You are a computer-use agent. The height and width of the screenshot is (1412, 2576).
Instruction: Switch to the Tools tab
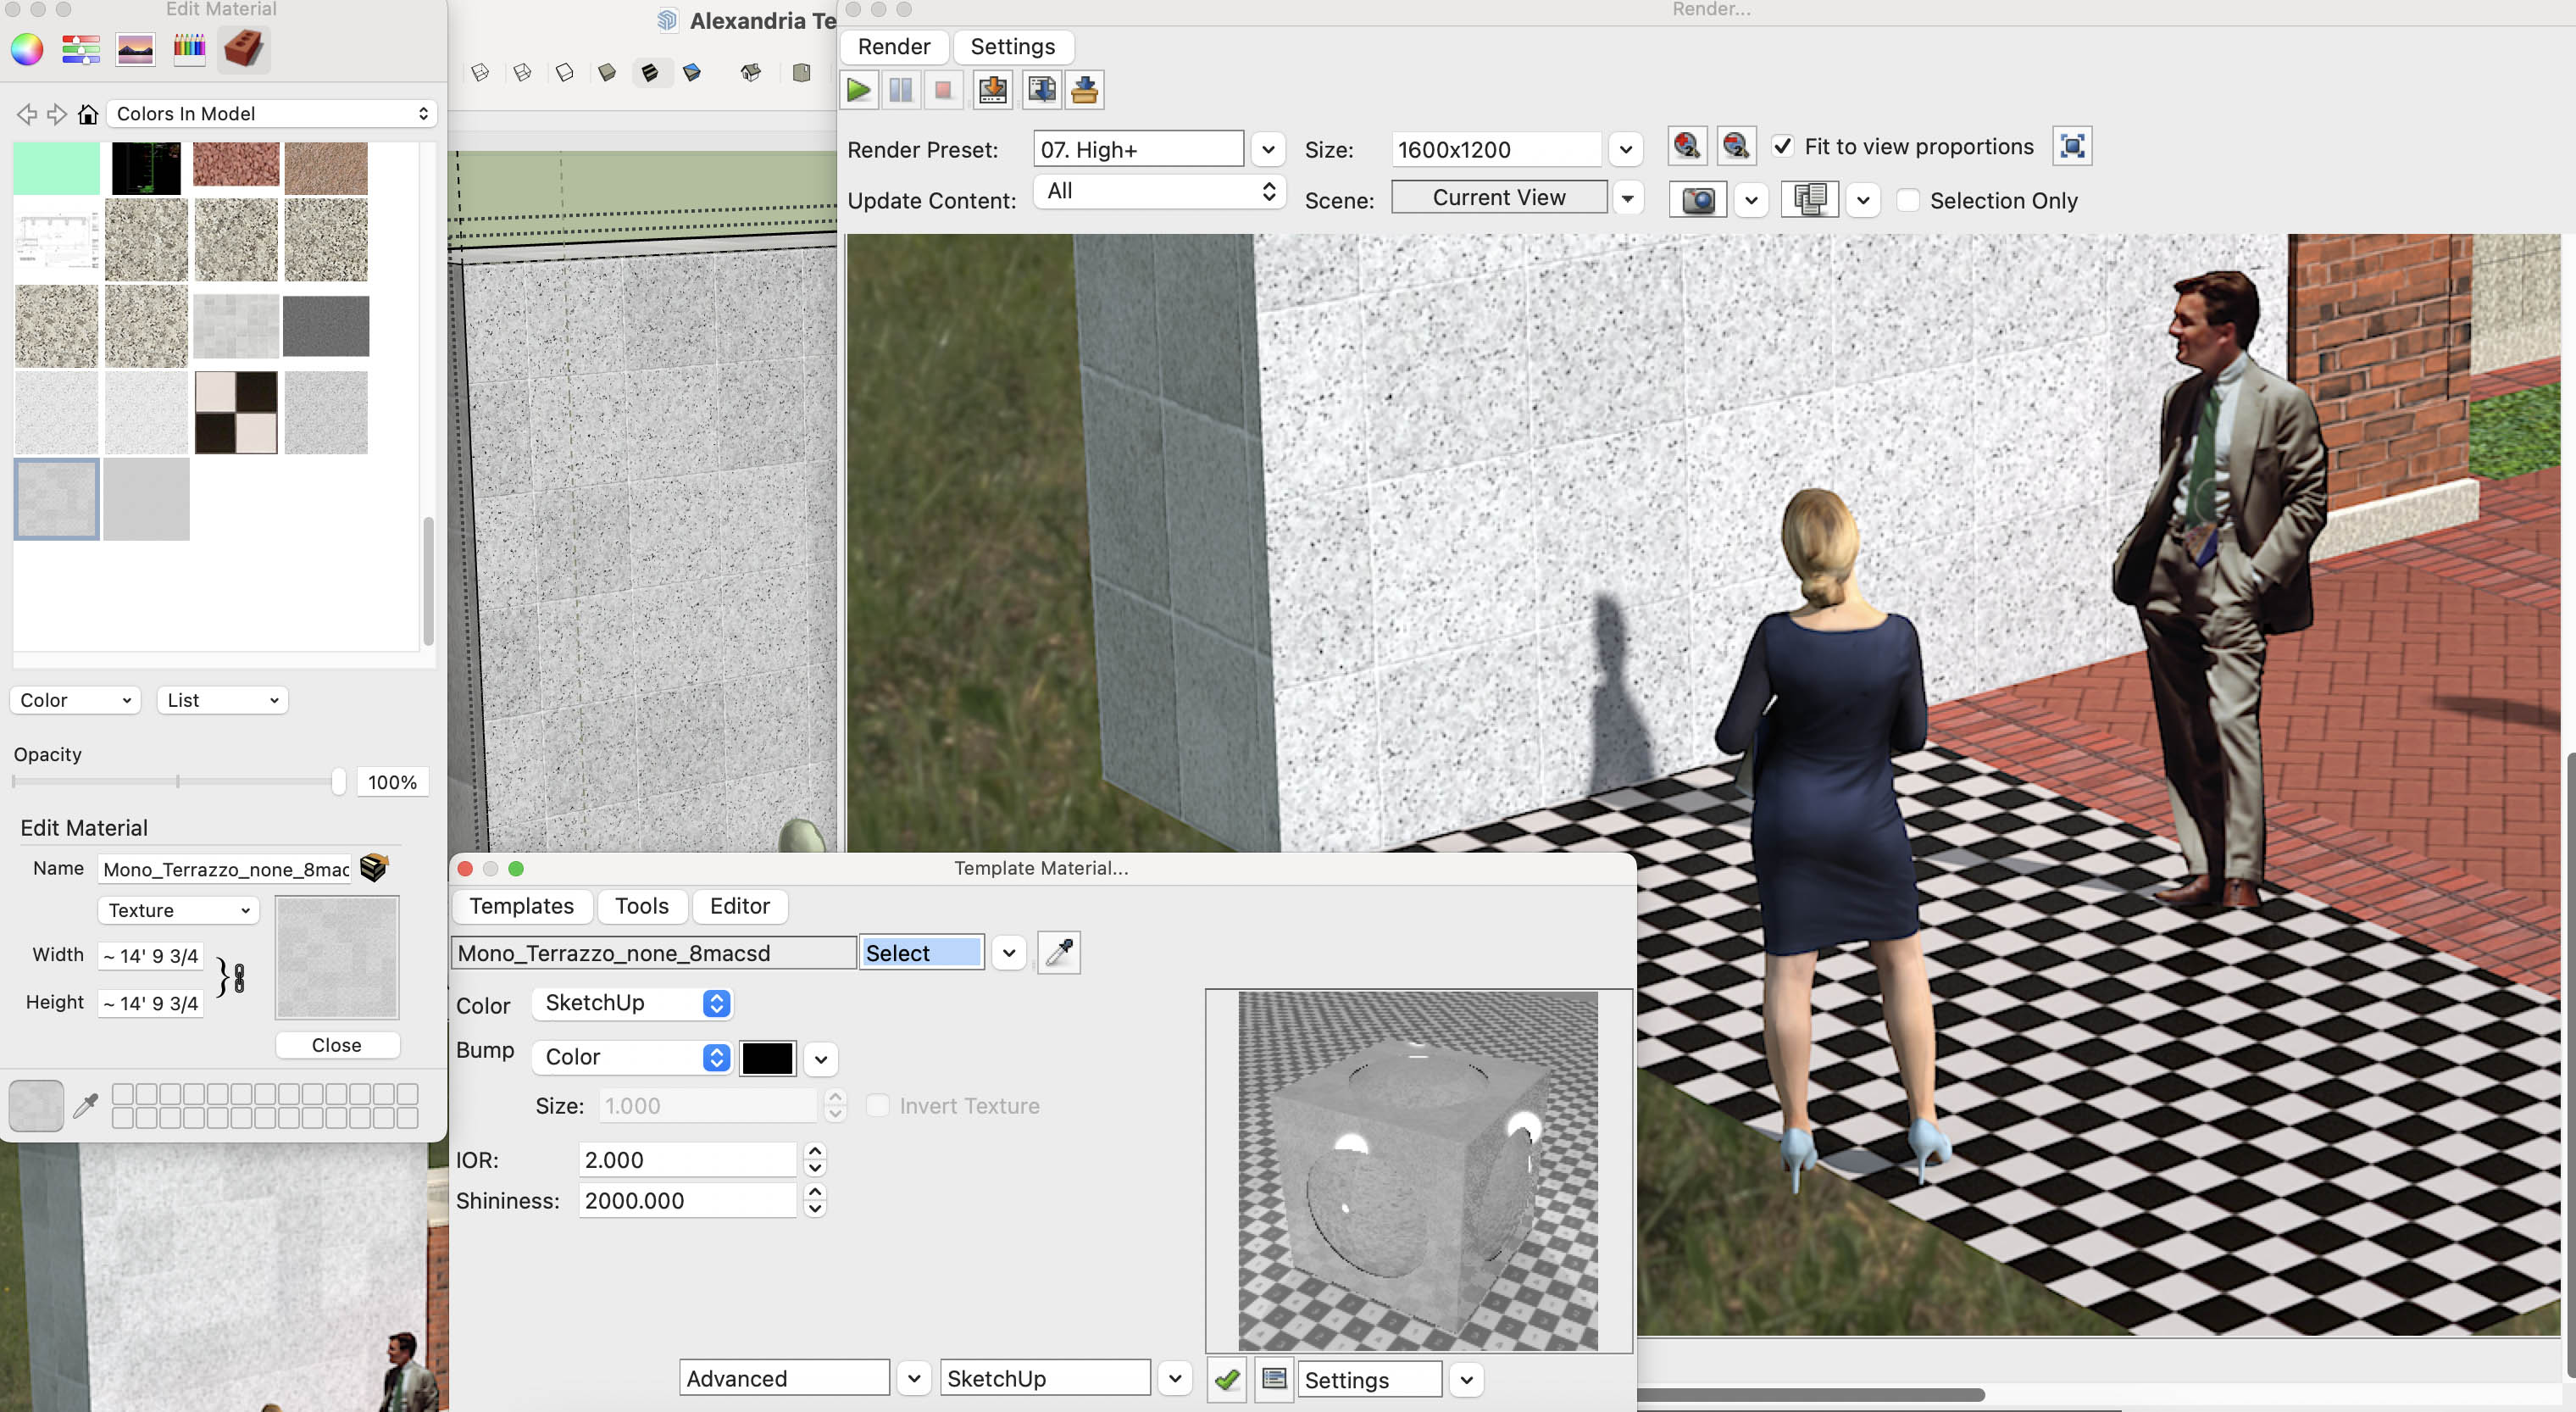[x=641, y=906]
